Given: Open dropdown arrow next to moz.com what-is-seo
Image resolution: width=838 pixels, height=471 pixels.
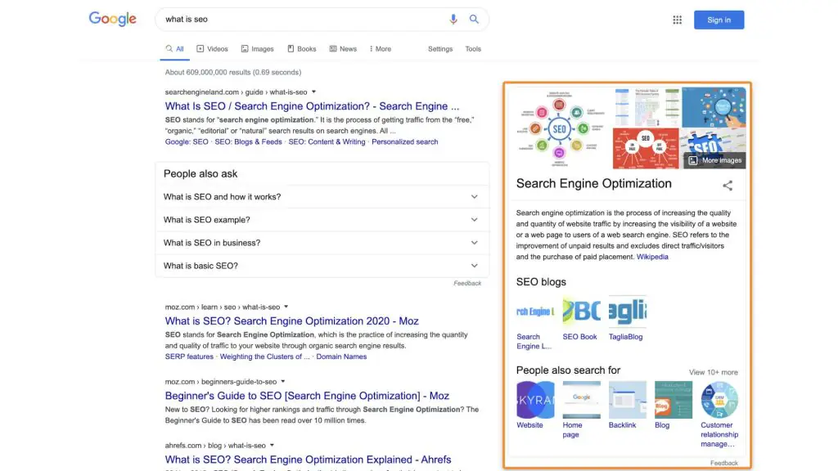Looking at the screenshot, I should 286,307.
